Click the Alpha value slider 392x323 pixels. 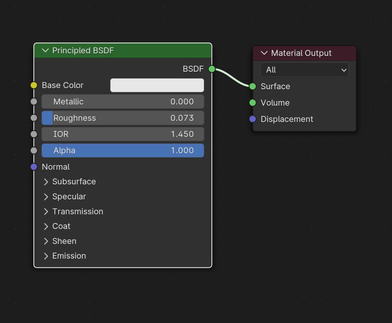[x=123, y=151]
